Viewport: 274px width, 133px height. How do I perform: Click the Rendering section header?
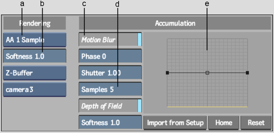[35, 23]
